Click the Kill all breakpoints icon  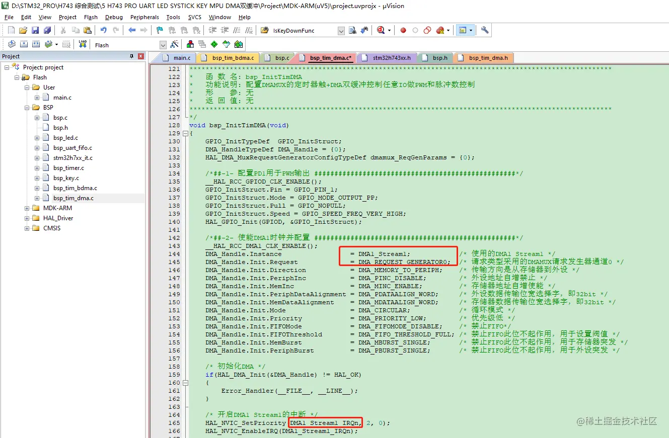[440, 30]
